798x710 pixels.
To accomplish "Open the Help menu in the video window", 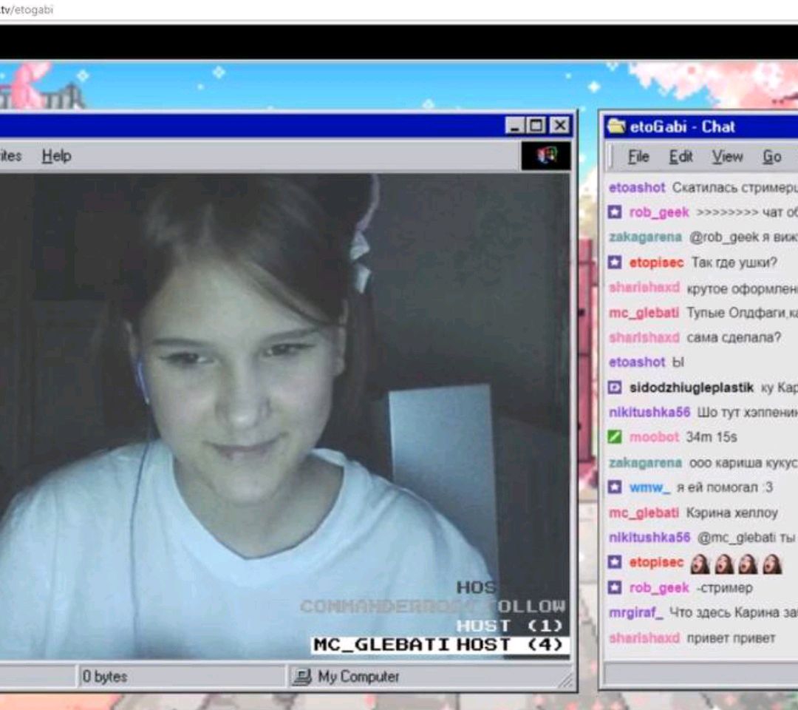I will click(x=56, y=156).
